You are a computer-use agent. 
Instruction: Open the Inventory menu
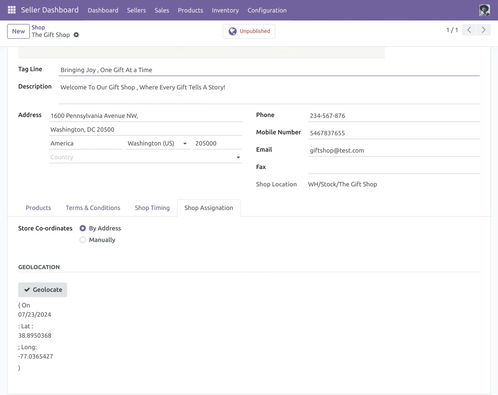click(225, 10)
